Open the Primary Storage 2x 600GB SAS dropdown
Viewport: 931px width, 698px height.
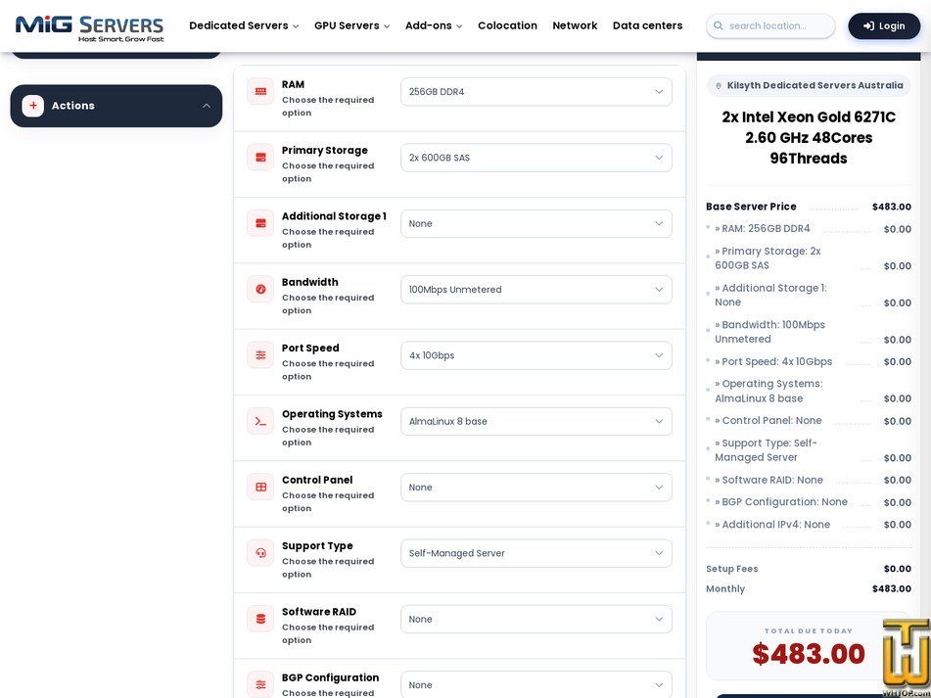click(x=536, y=158)
